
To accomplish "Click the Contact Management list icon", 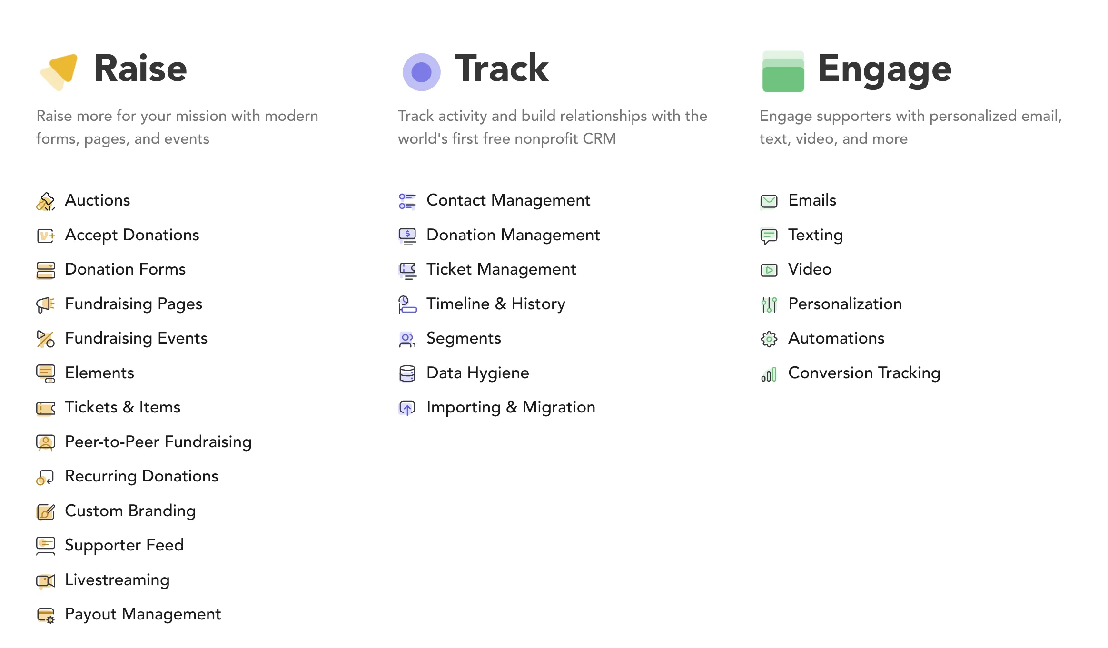I will click(407, 201).
